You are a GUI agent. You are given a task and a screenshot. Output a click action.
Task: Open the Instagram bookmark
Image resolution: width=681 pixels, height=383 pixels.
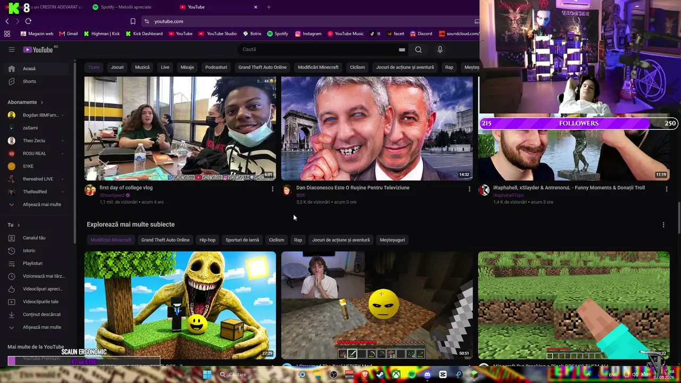coord(309,34)
